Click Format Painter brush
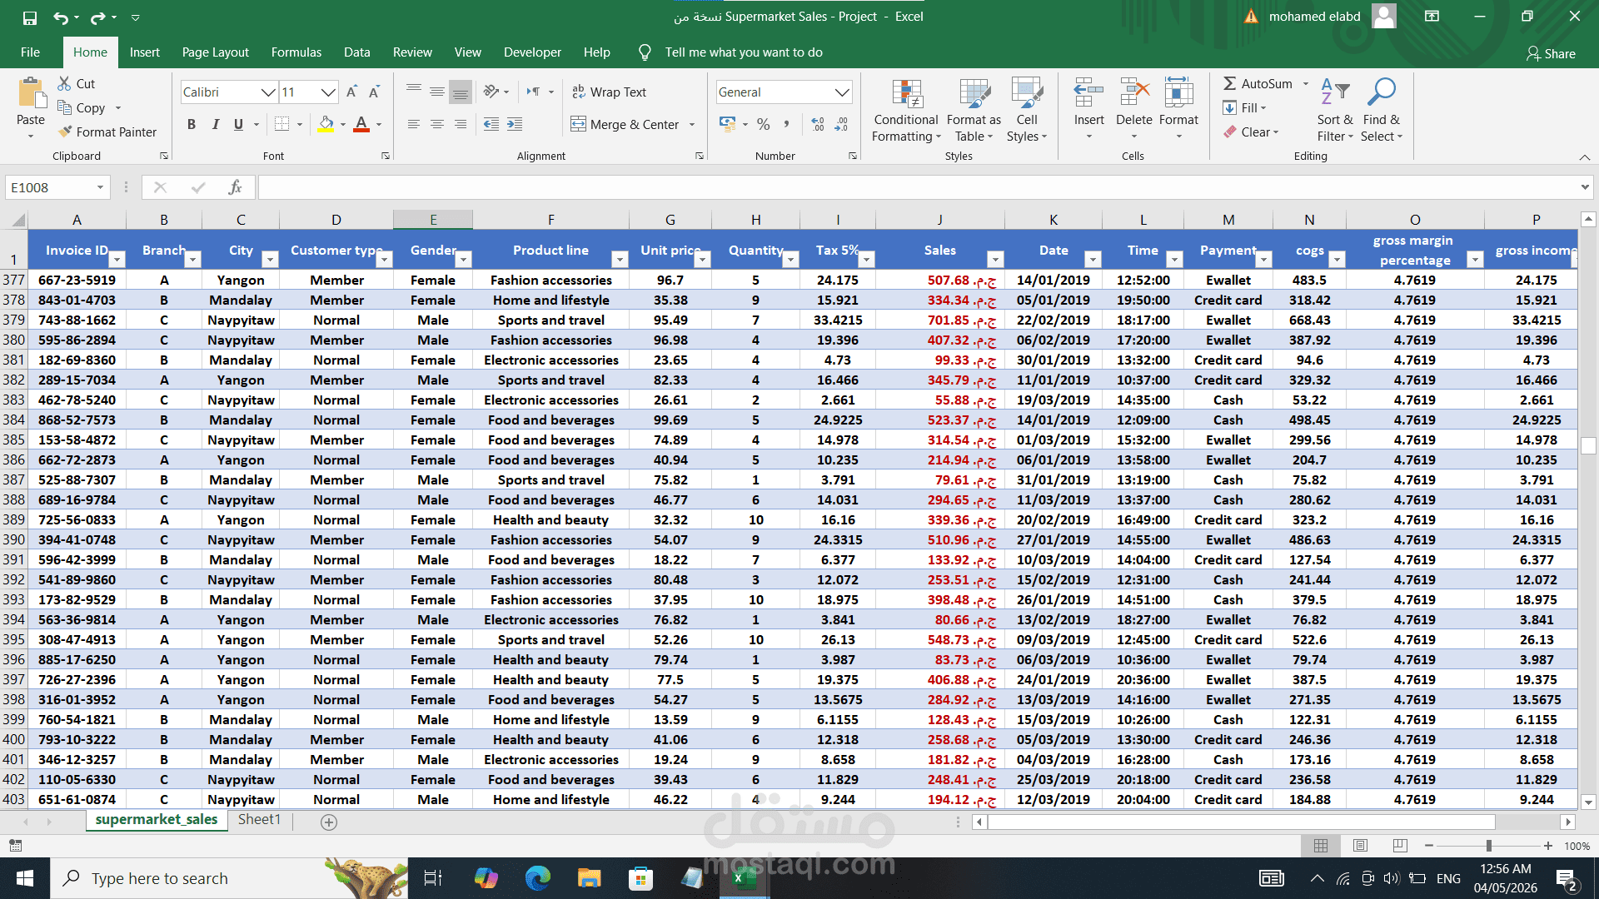Viewport: 1599px width, 899px height. 107,132
